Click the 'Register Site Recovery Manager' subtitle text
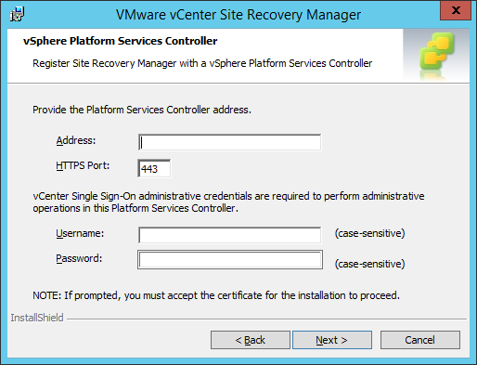This screenshot has width=477, height=365. pyautogui.click(x=202, y=63)
